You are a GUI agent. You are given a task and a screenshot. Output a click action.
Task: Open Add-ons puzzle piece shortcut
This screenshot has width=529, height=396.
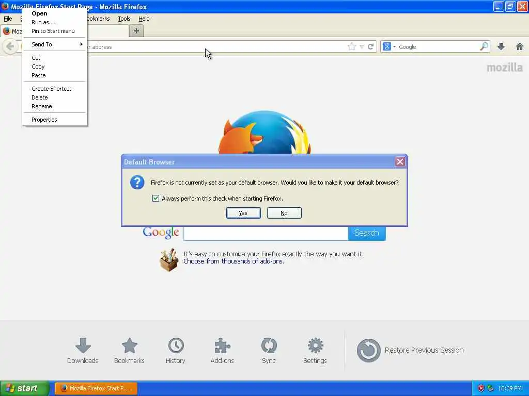(222, 350)
